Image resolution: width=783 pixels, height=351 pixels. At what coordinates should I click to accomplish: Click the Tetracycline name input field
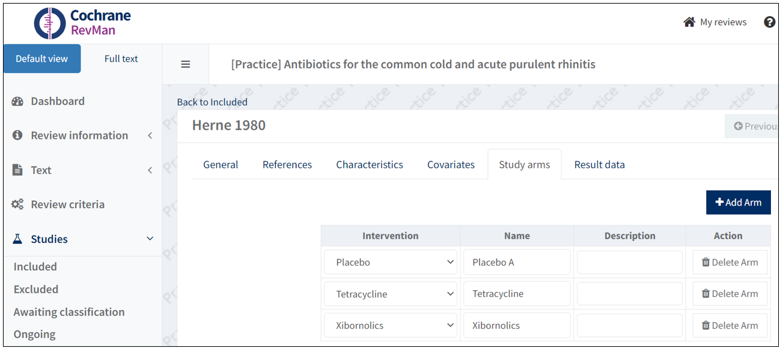coord(517,294)
